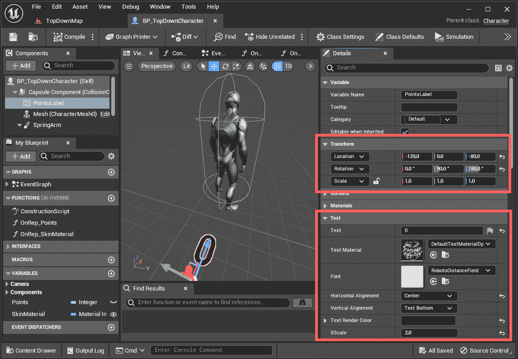Reset Location to default value

(x=502, y=157)
